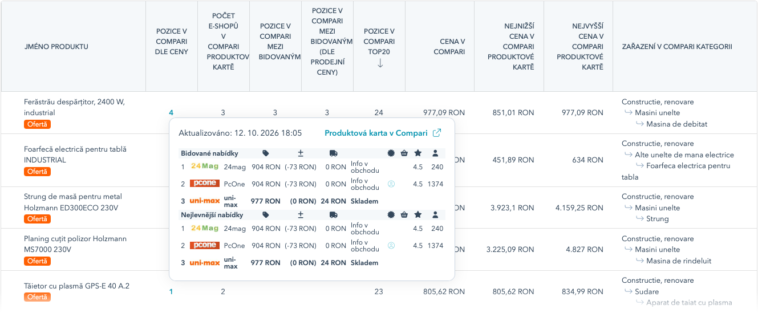Click the delivery truck icon in Bidované nabídky header

point(334,153)
